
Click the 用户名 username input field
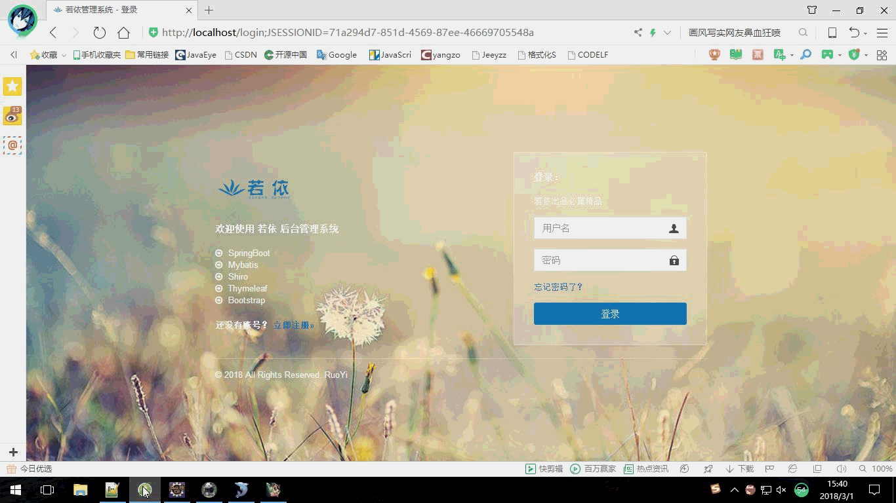600,228
